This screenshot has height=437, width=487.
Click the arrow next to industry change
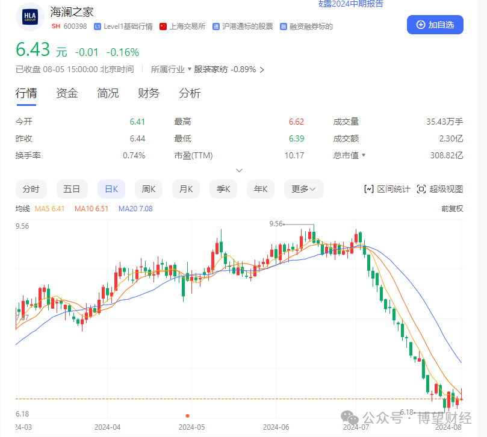point(262,70)
